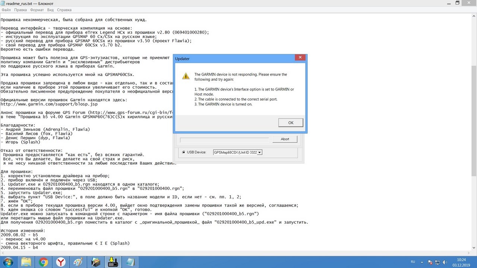Screen dimensions: 477x268
Task: Click the RU language indicator
Action: point(413,262)
